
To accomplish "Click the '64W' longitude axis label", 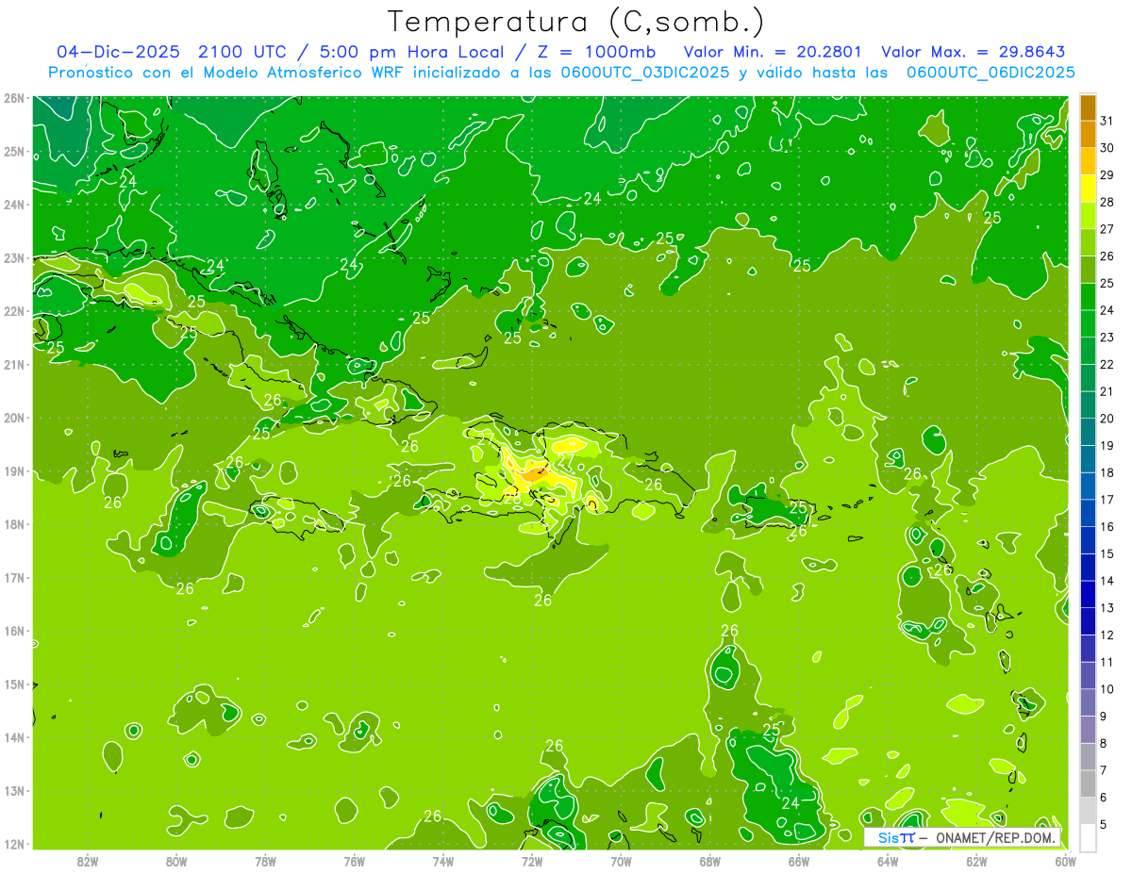I will pos(888,861).
